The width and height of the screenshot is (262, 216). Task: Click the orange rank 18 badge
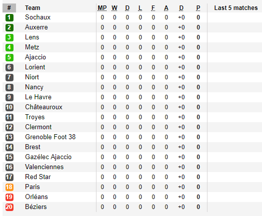click(x=9, y=187)
